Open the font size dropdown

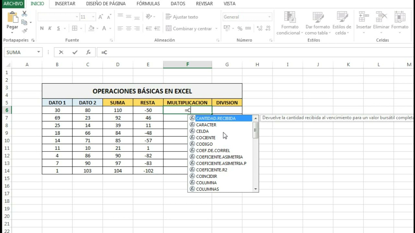click(x=93, y=17)
